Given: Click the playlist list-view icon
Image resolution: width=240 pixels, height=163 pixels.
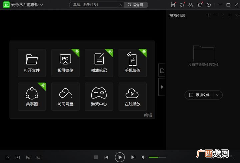Looking at the screenshot, I should tap(230, 15).
